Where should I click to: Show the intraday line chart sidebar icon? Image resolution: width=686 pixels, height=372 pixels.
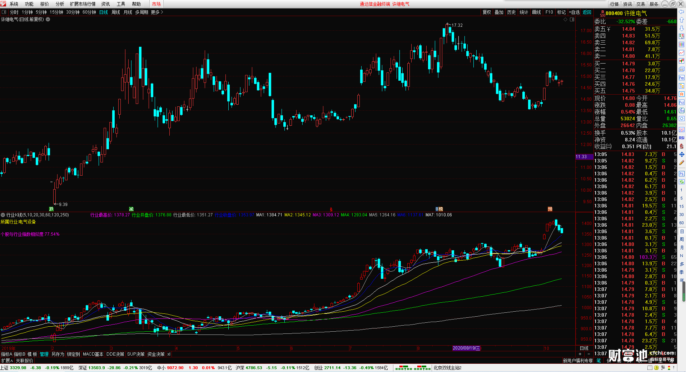[x=681, y=53]
